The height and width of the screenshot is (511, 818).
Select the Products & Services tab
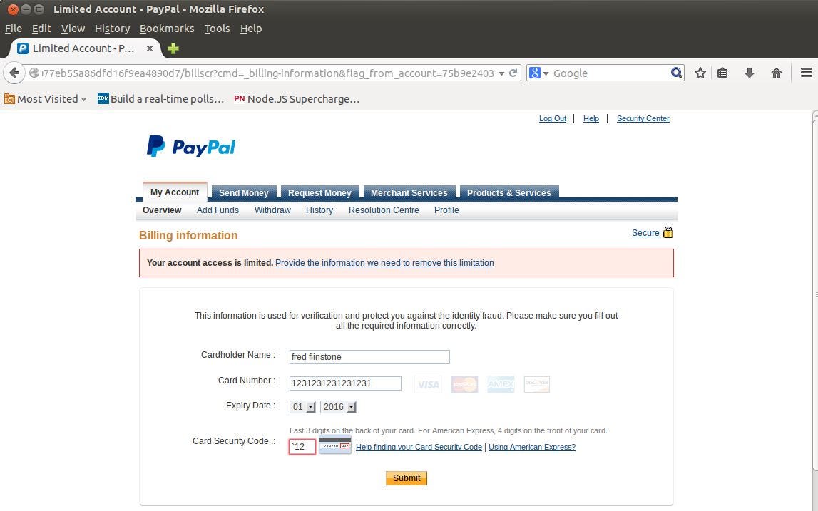(x=508, y=192)
